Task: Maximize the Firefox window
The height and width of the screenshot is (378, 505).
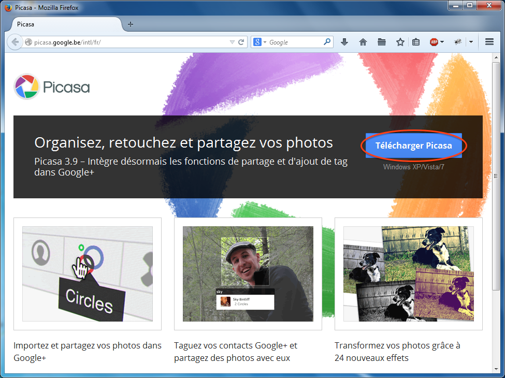Action: click(470, 5)
